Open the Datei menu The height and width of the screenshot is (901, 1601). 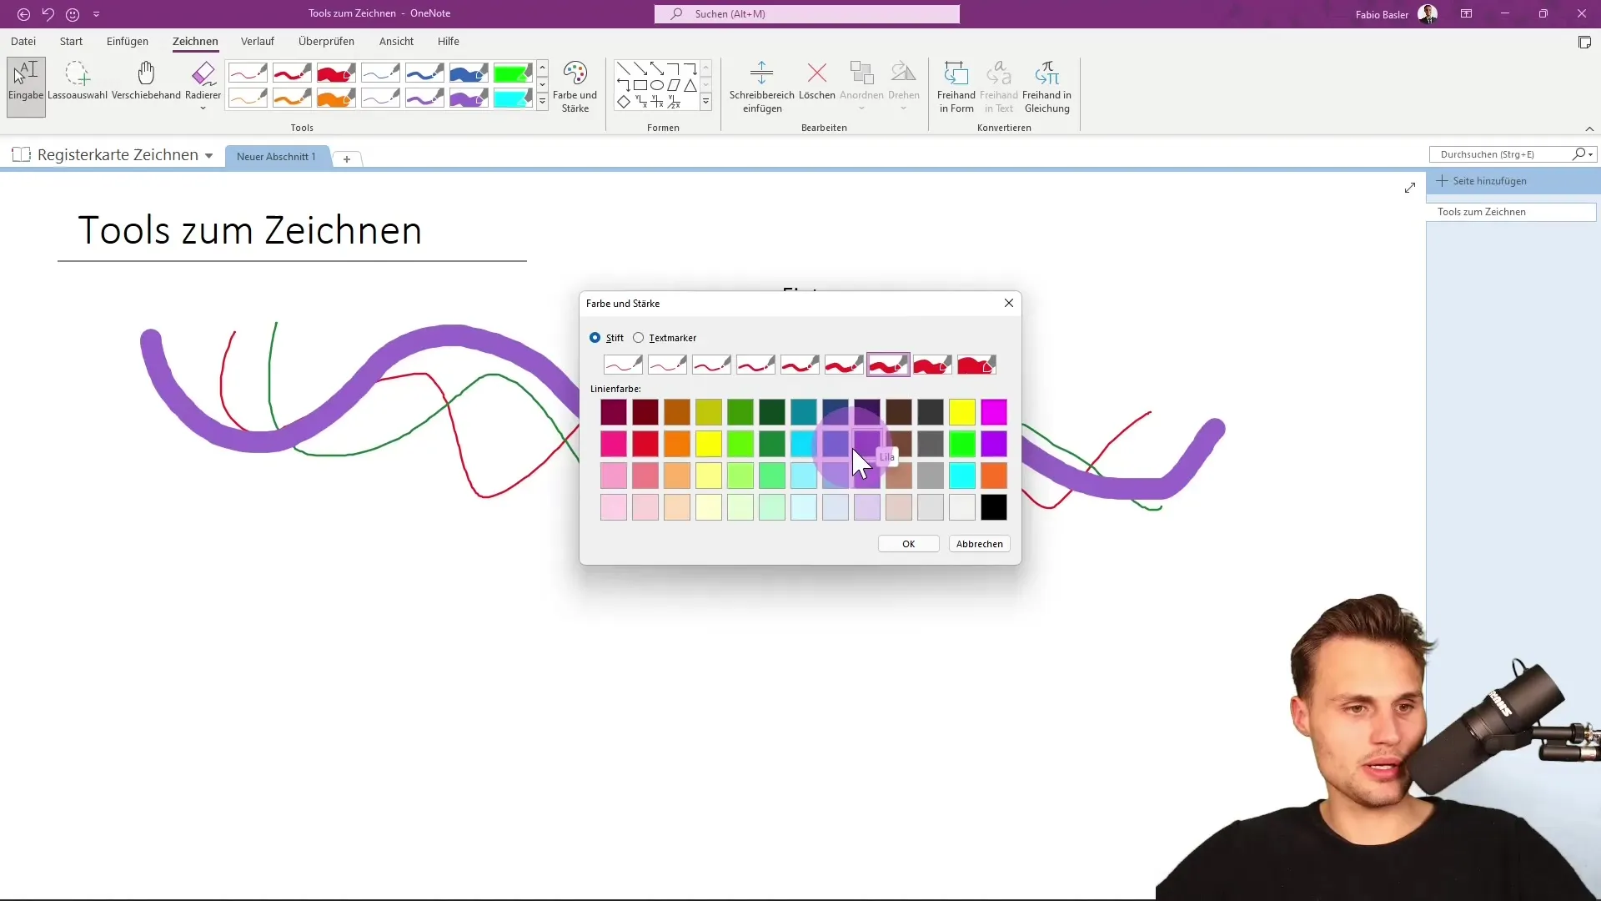pyautogui.click(x=23, y=41)
